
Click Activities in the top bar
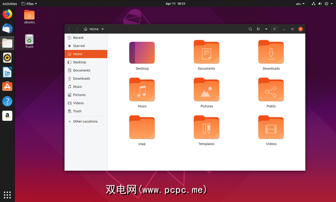pos(10,4)
